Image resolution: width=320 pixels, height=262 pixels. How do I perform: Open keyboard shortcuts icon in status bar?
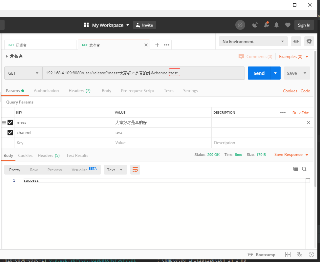[299, 254]
